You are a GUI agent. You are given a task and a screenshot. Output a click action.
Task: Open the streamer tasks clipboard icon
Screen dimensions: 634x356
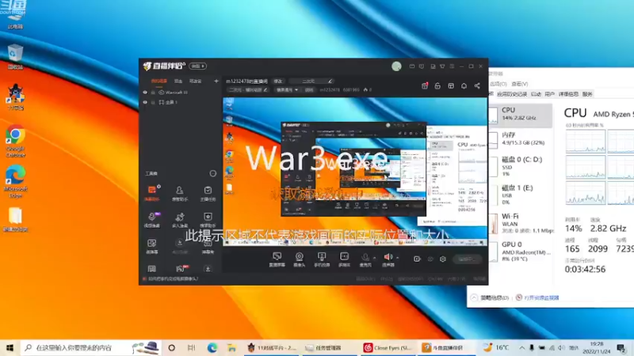(208, 193)
